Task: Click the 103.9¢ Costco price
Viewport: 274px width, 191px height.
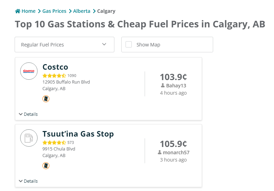Action: pos(174,77)
